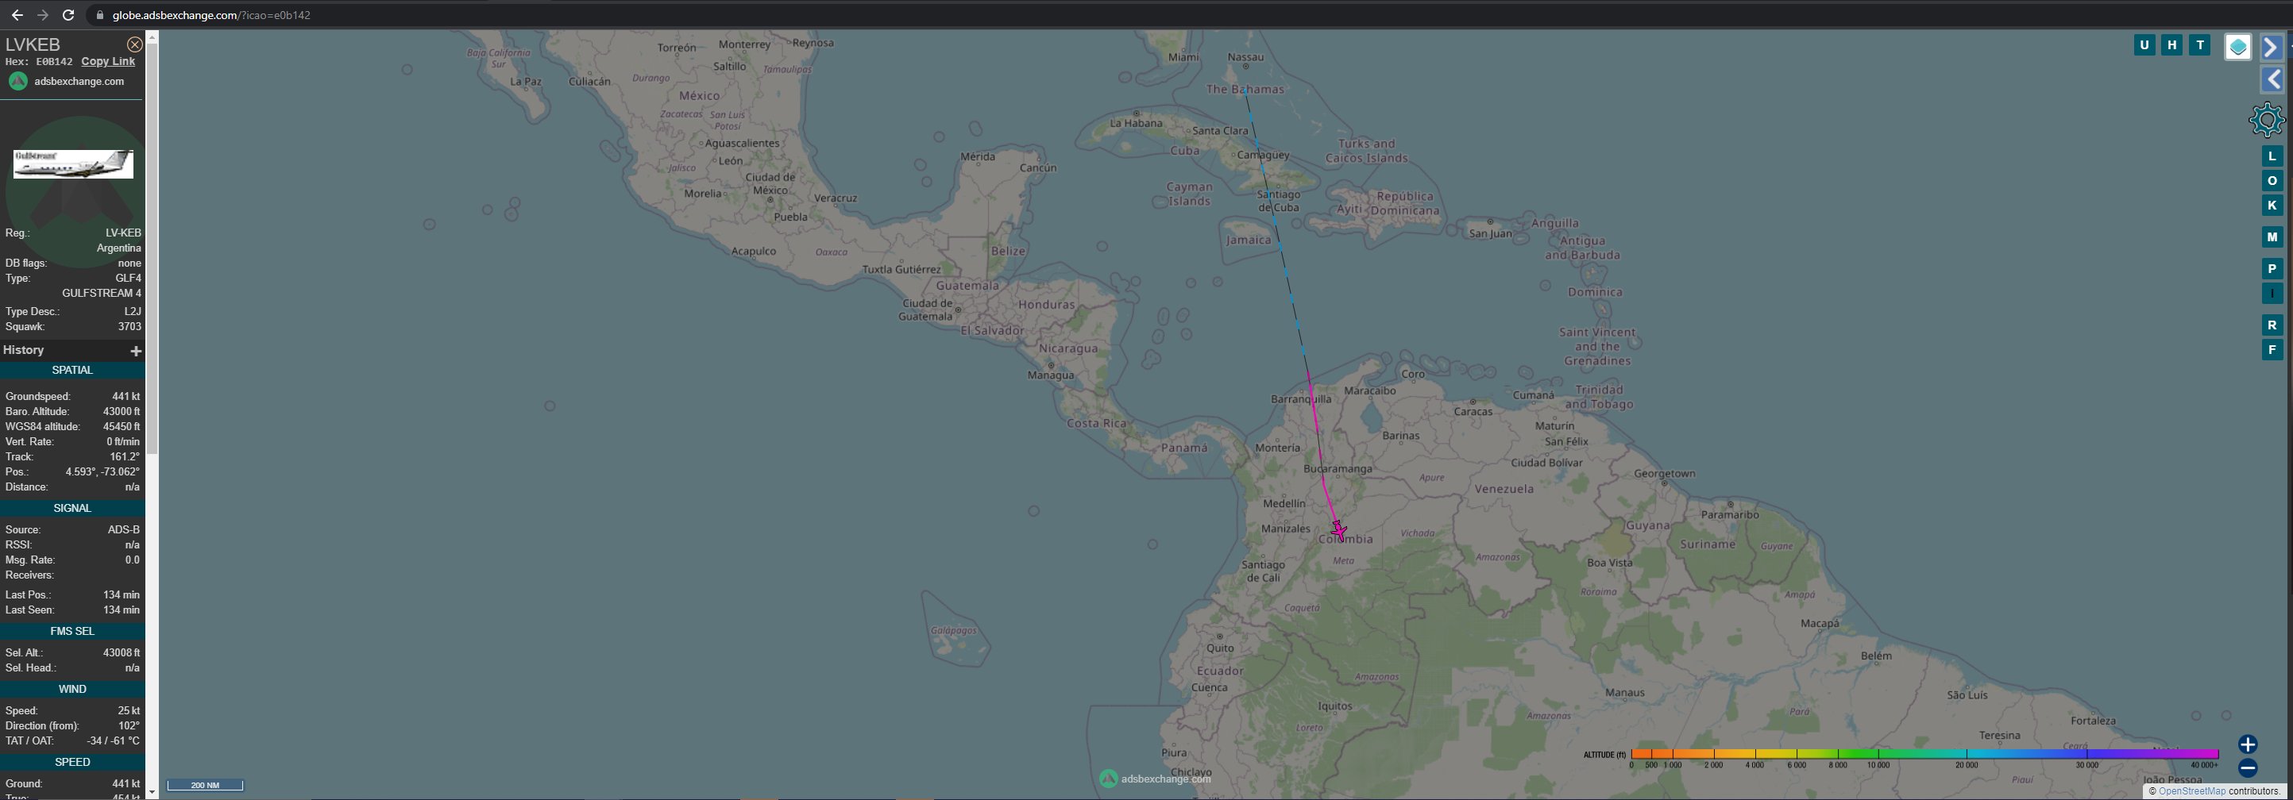Image resolution: width=2293 pixels, height=800 pixels.
Task: Click the Hex: E0B142 text
Action: coord(38,61)
